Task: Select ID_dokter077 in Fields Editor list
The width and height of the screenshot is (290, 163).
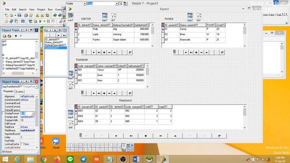Action: 52,39
